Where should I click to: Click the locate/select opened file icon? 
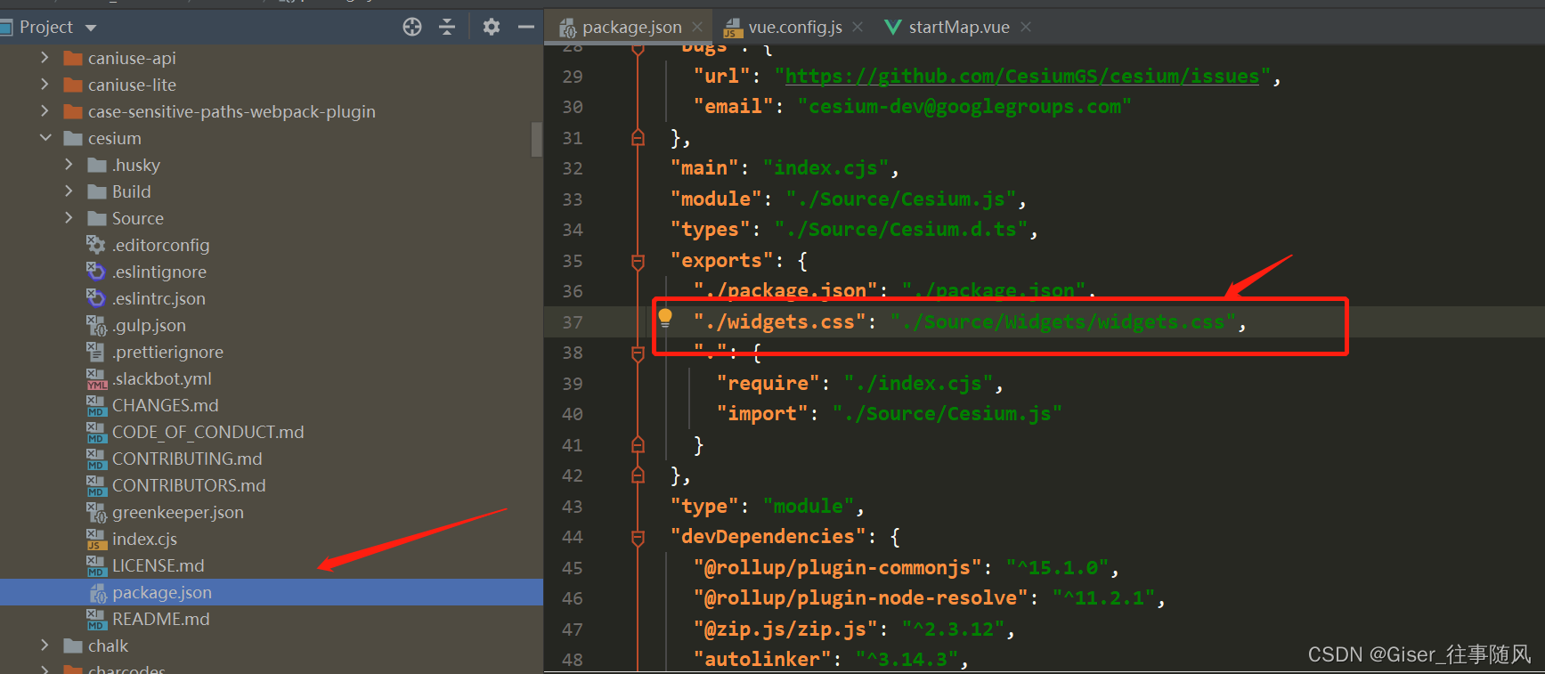pyautogui.click(x=411, y=27)
